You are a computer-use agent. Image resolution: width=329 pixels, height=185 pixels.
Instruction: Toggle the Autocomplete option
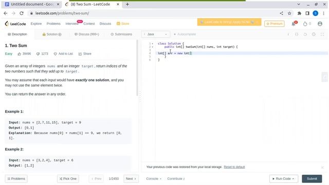point(185,34)
